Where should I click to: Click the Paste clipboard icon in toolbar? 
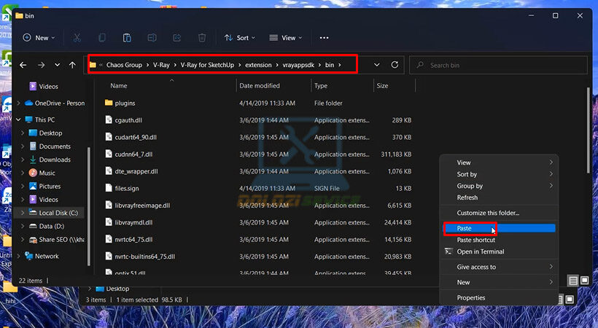(x=127, y=38)
